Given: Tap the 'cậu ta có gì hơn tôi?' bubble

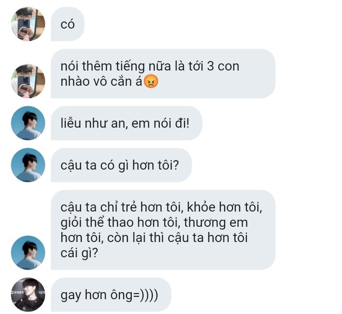Looking at the screenshot, I should pyautogui.click(x=121, y=165).
